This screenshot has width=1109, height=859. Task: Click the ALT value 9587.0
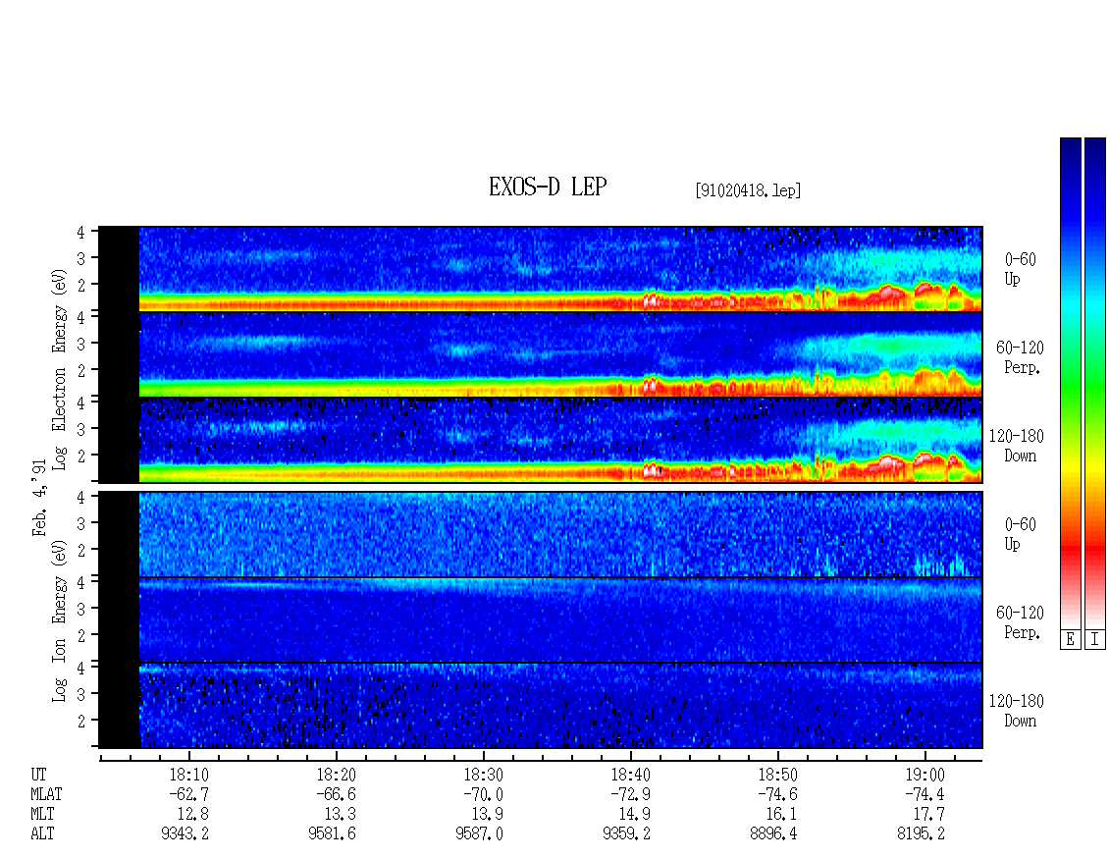click(x=480, y=833)
